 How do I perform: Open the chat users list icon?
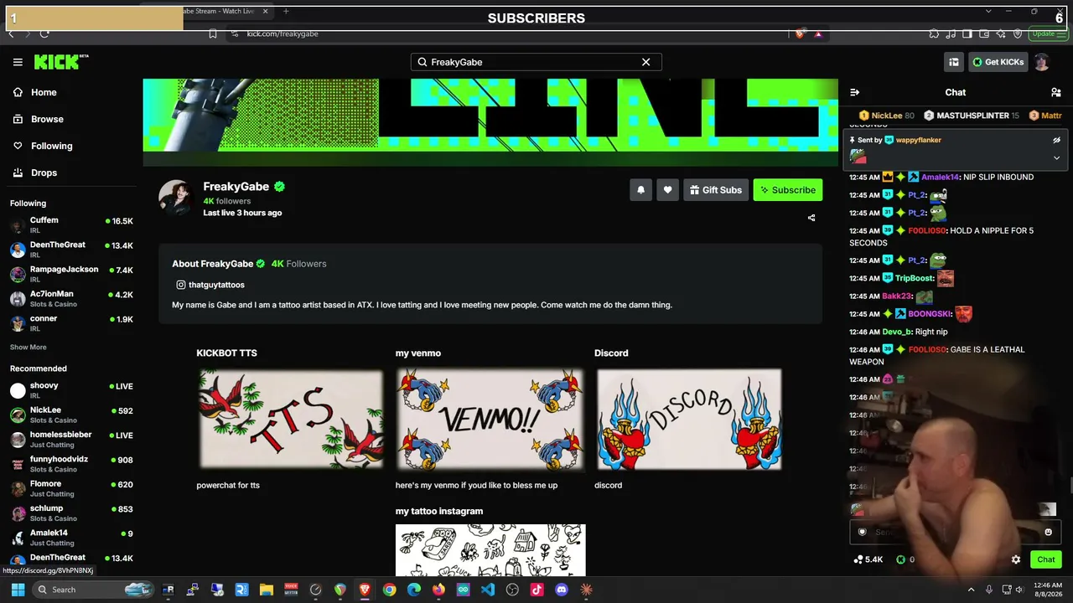pyautogui.click(x=1056, y=92)
